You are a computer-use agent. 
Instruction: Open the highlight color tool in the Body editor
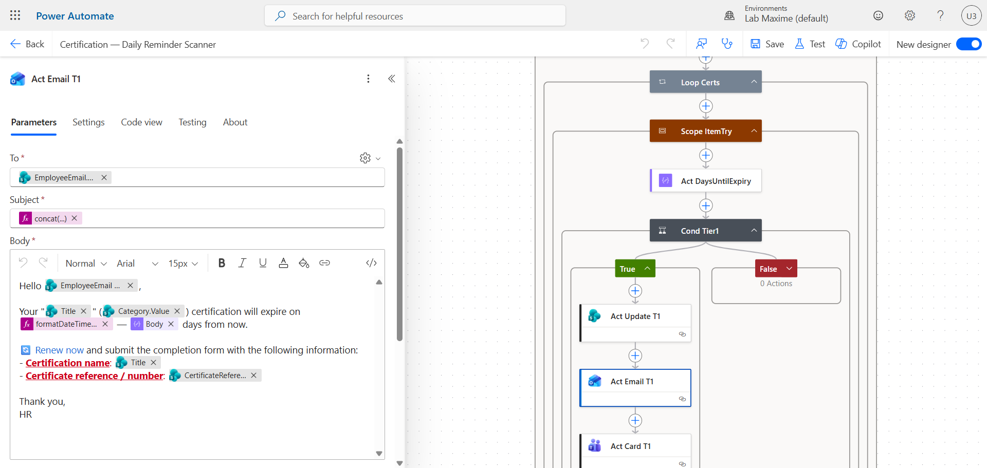click(x=304, y=263)
